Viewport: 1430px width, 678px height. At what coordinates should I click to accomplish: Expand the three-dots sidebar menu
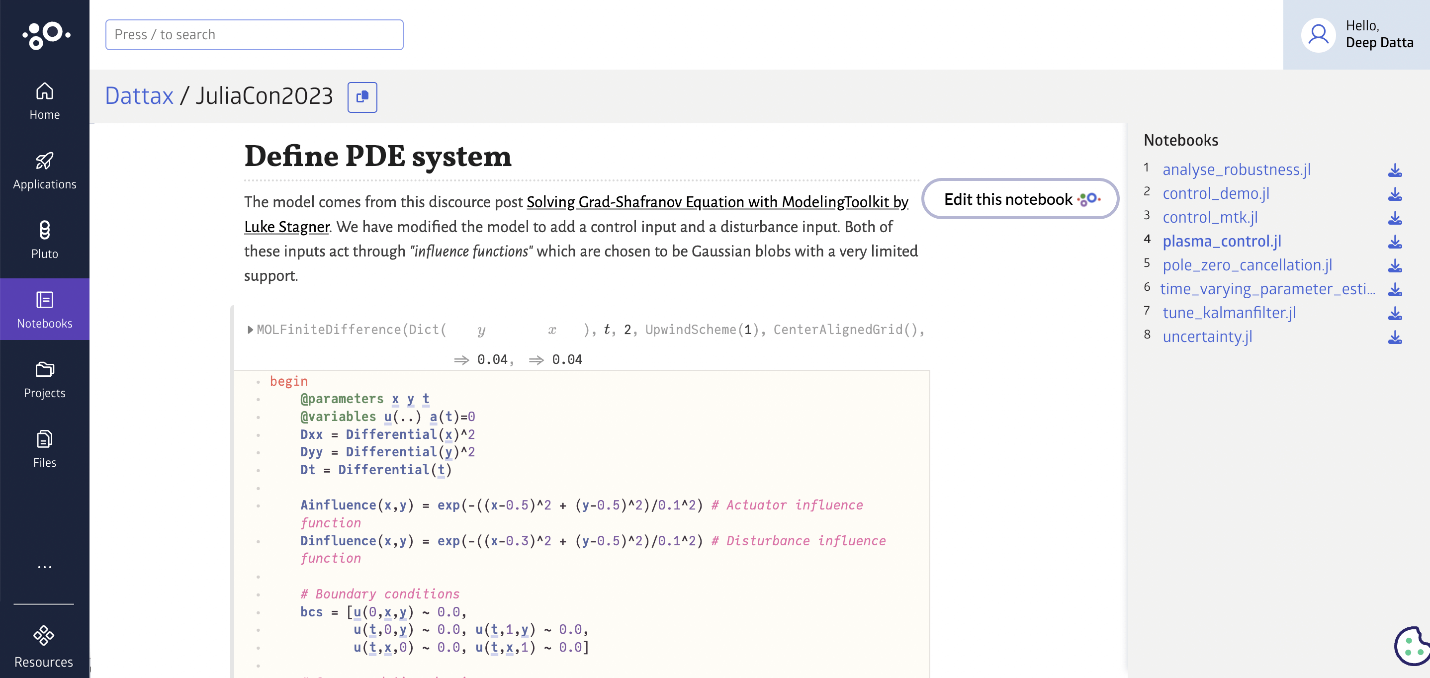click(44, 567)
